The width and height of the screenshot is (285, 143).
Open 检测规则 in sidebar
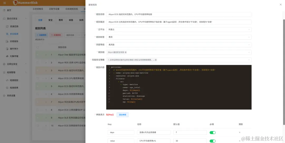tap(14, 80)
